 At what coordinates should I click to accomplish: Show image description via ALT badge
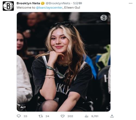(x=23, y=107)
